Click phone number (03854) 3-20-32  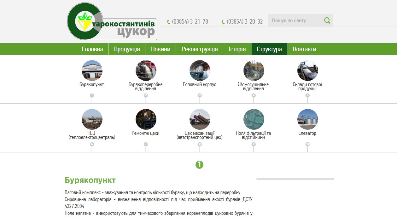point(245,22)
